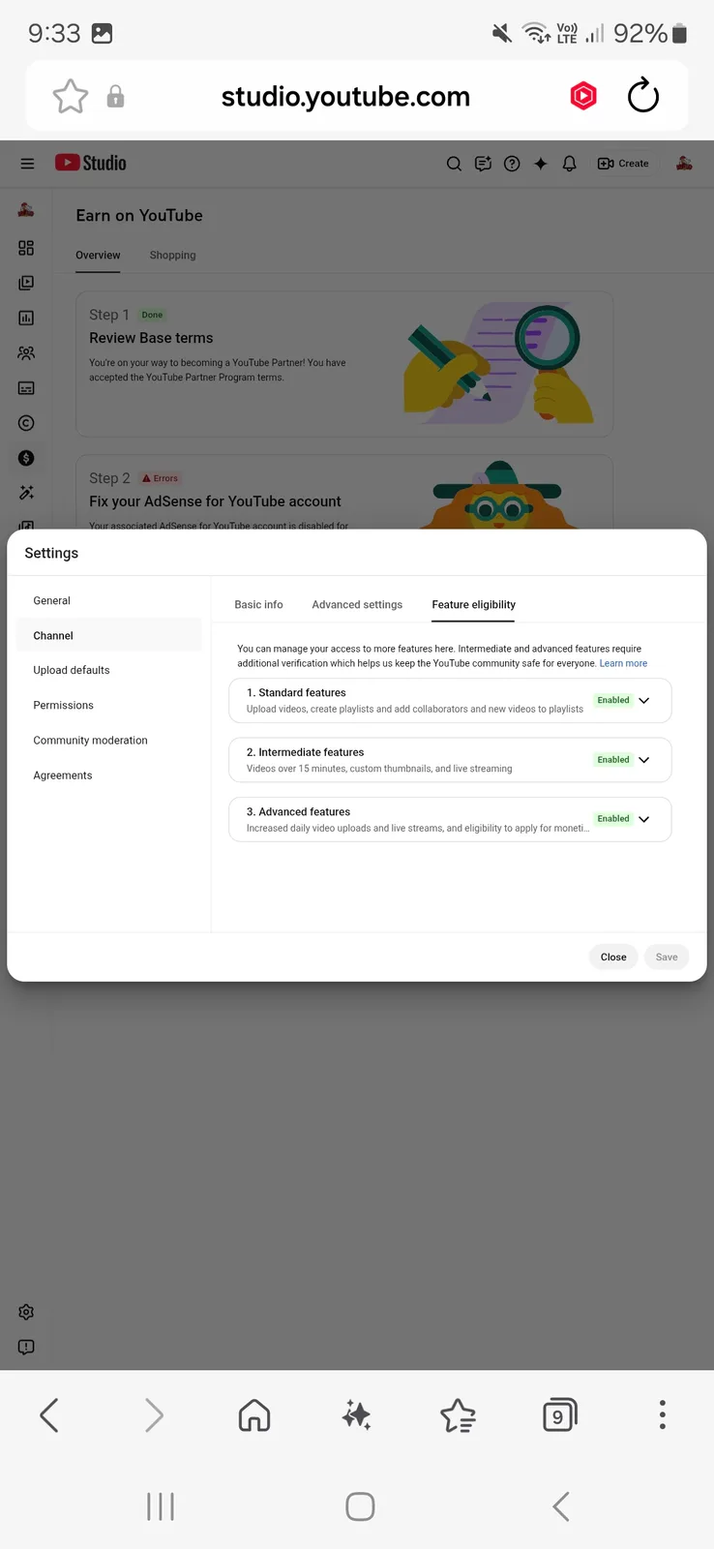Click the browser reload icon
714x1549 pixels.
coord(643,96)
